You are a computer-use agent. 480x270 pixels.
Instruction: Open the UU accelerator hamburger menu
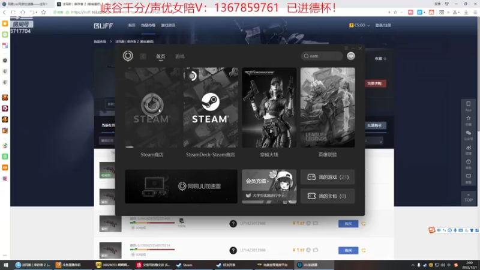tap(346, 48)
